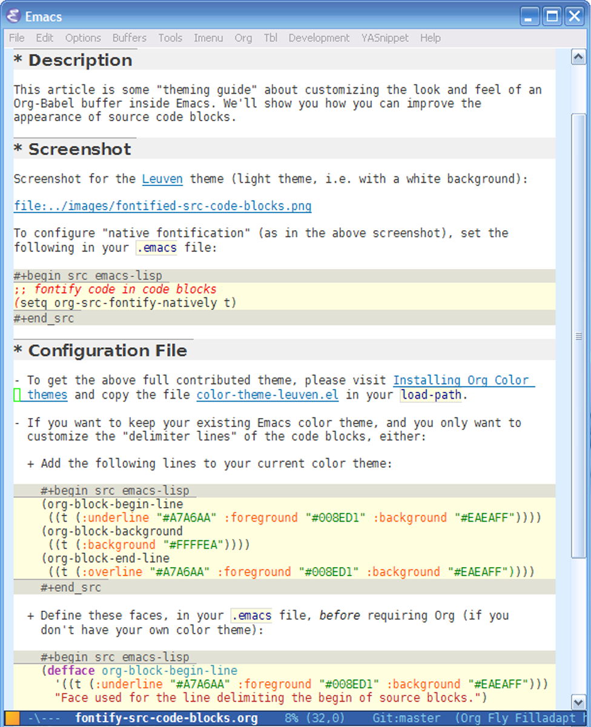Open the Edit menu
The width and height of the screenshot is (591, 727).
(45, 38)
